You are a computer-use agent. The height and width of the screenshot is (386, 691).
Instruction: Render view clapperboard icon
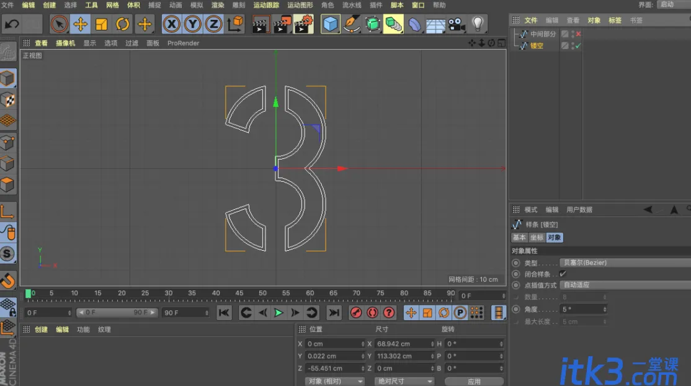coord(261,24)
